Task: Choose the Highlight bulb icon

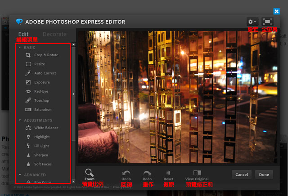Action: pos(28,137)
